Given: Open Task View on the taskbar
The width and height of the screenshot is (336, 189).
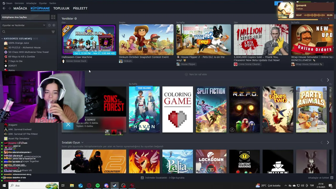Looking at the screenshot, I should tap(63, 186).
